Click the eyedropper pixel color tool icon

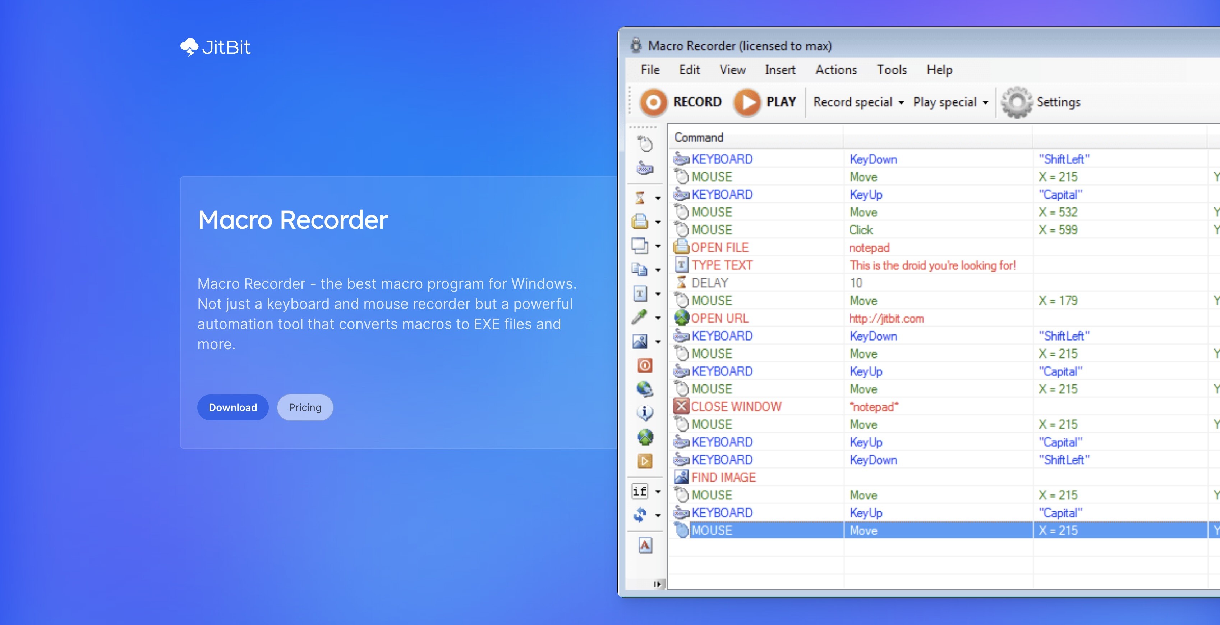pyautogui.click(x=640, y=317)
